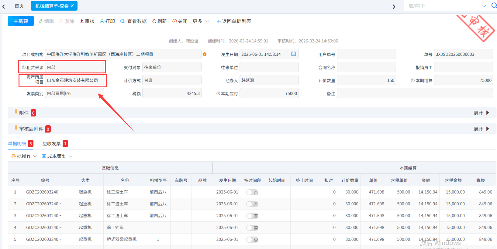
Task: Click the help icon next to 租赁来源
Action: pyautogui.click(x=24, y=67)
